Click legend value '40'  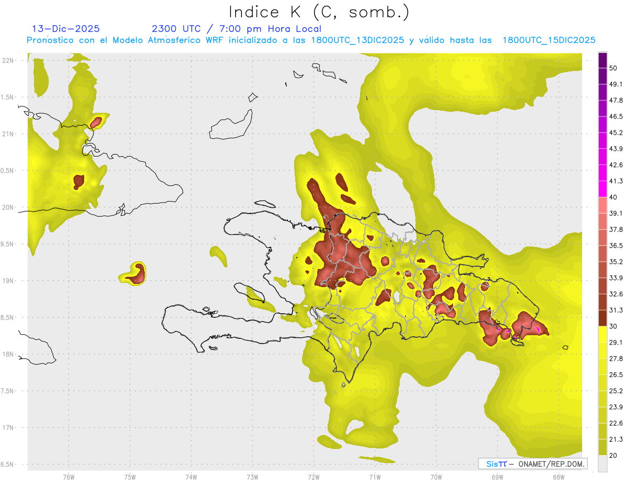click(613, 197)
